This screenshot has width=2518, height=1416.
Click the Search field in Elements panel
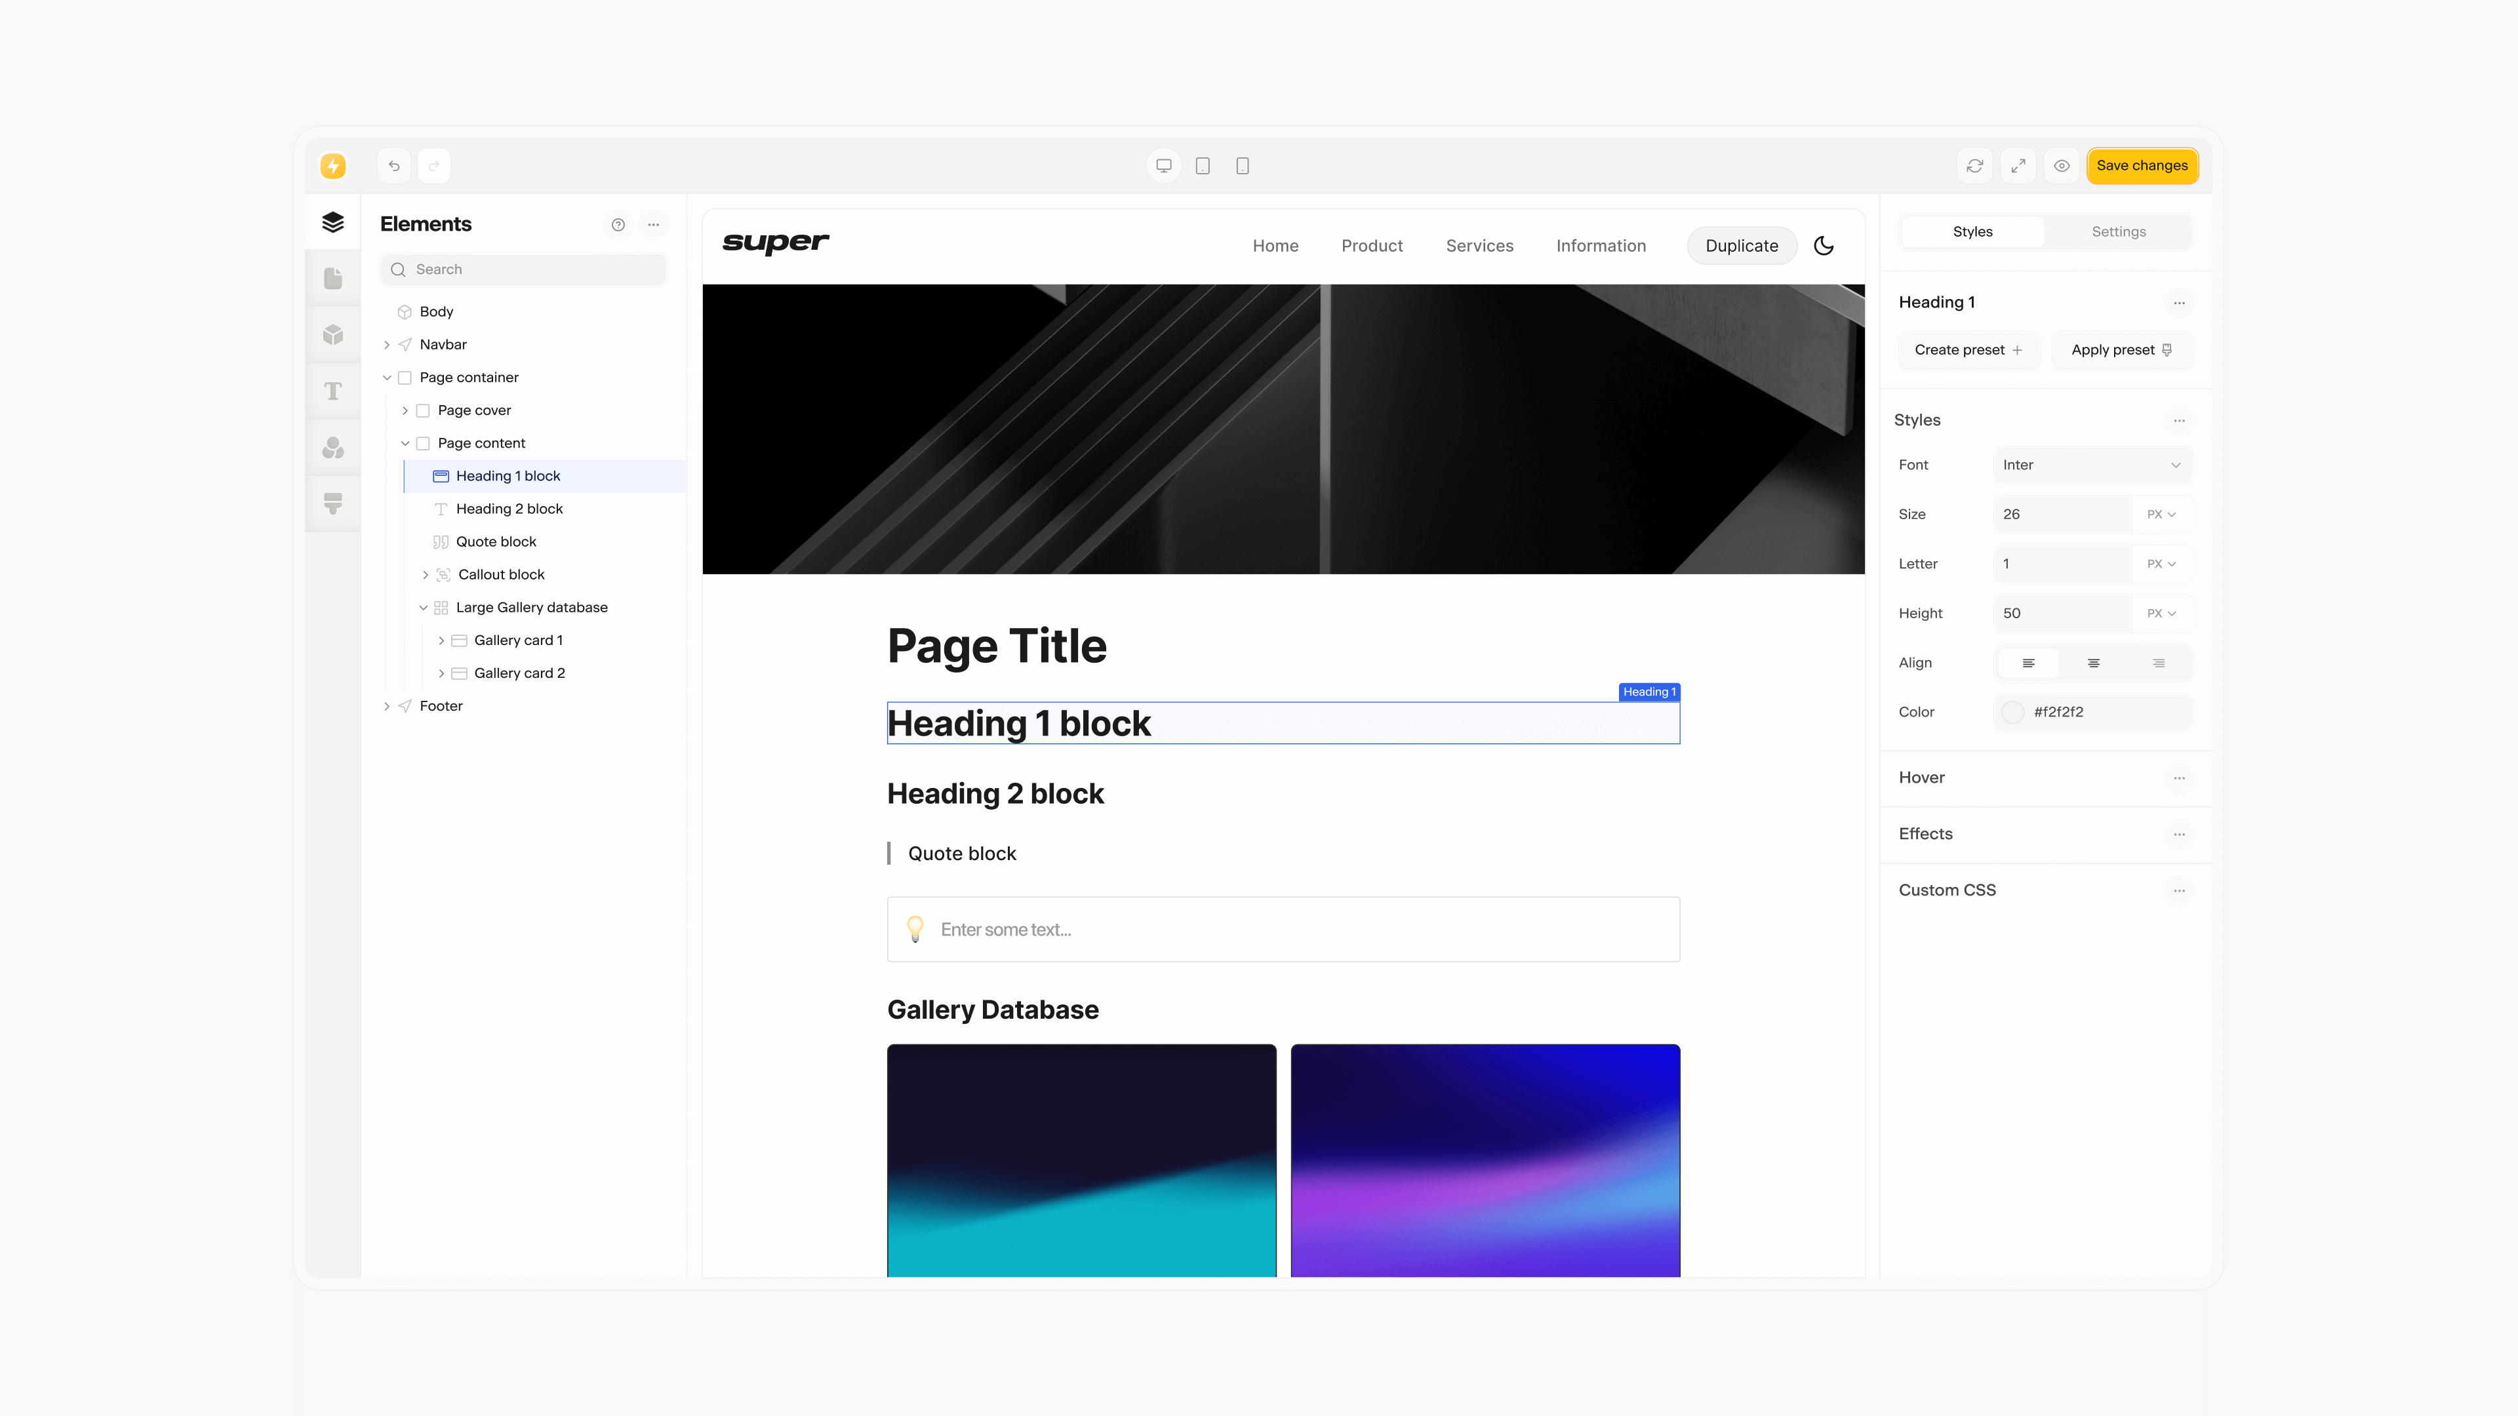pos(524,269)
